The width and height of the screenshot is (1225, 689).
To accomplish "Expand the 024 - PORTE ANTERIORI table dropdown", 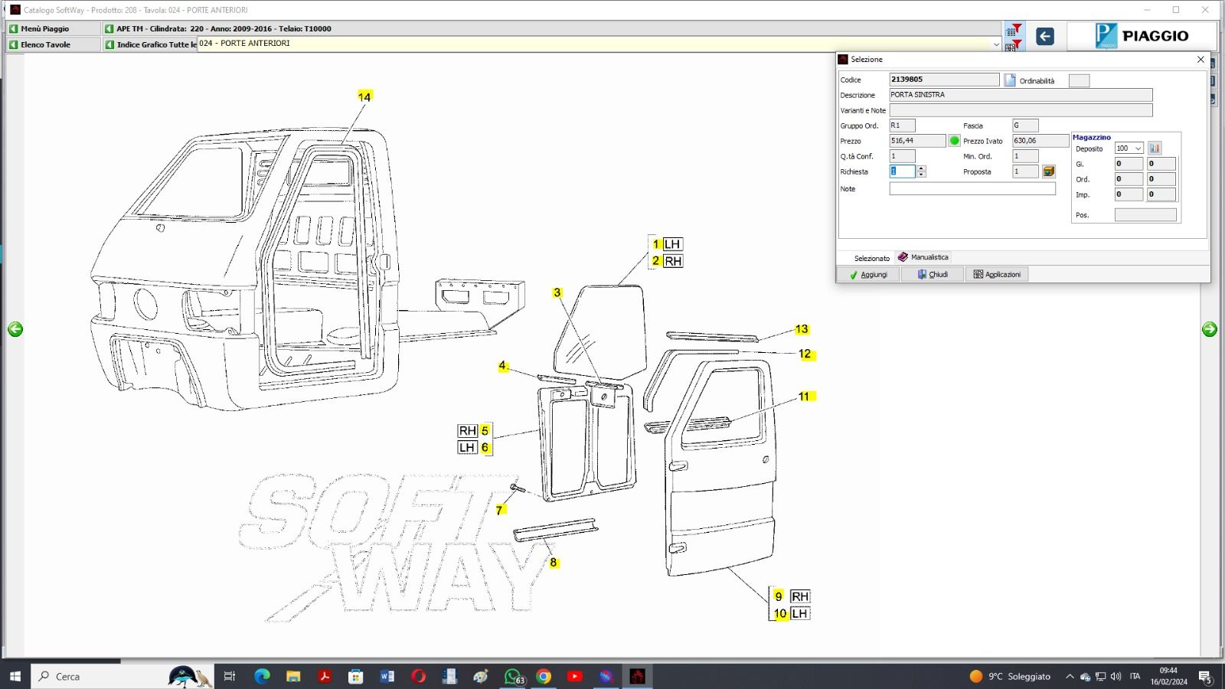I will (x=995, y=44).
